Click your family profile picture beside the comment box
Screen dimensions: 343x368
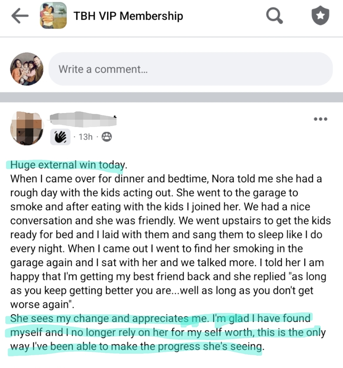click(x=27, y=69)
